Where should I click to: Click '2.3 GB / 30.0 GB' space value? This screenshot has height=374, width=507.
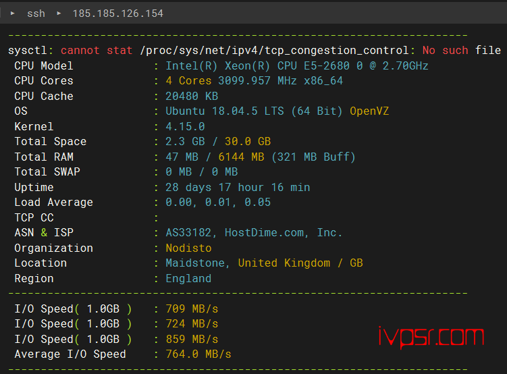pos(218,142)
